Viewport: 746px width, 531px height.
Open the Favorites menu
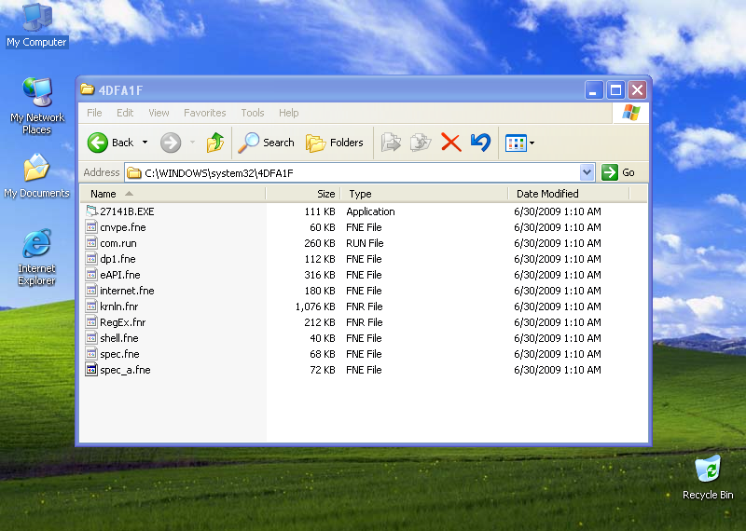[204, 113]
